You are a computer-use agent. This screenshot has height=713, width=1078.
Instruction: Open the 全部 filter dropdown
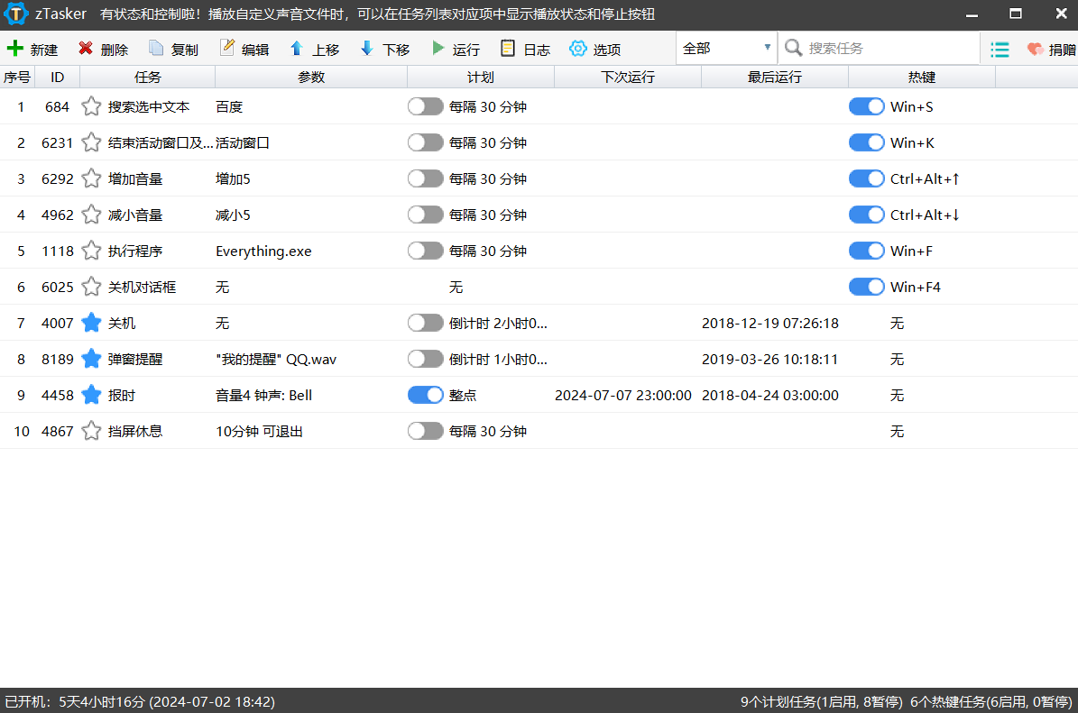[x=727, y=48]
